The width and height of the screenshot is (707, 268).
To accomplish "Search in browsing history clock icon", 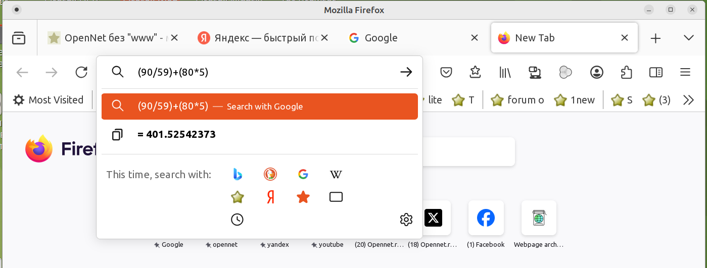I will coord(237,219).
